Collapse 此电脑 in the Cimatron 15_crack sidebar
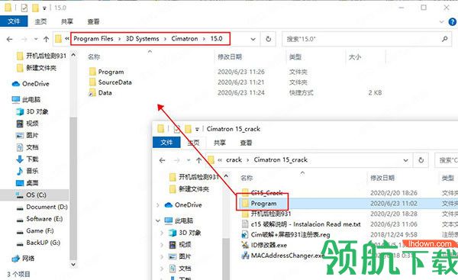 (158, 220)
